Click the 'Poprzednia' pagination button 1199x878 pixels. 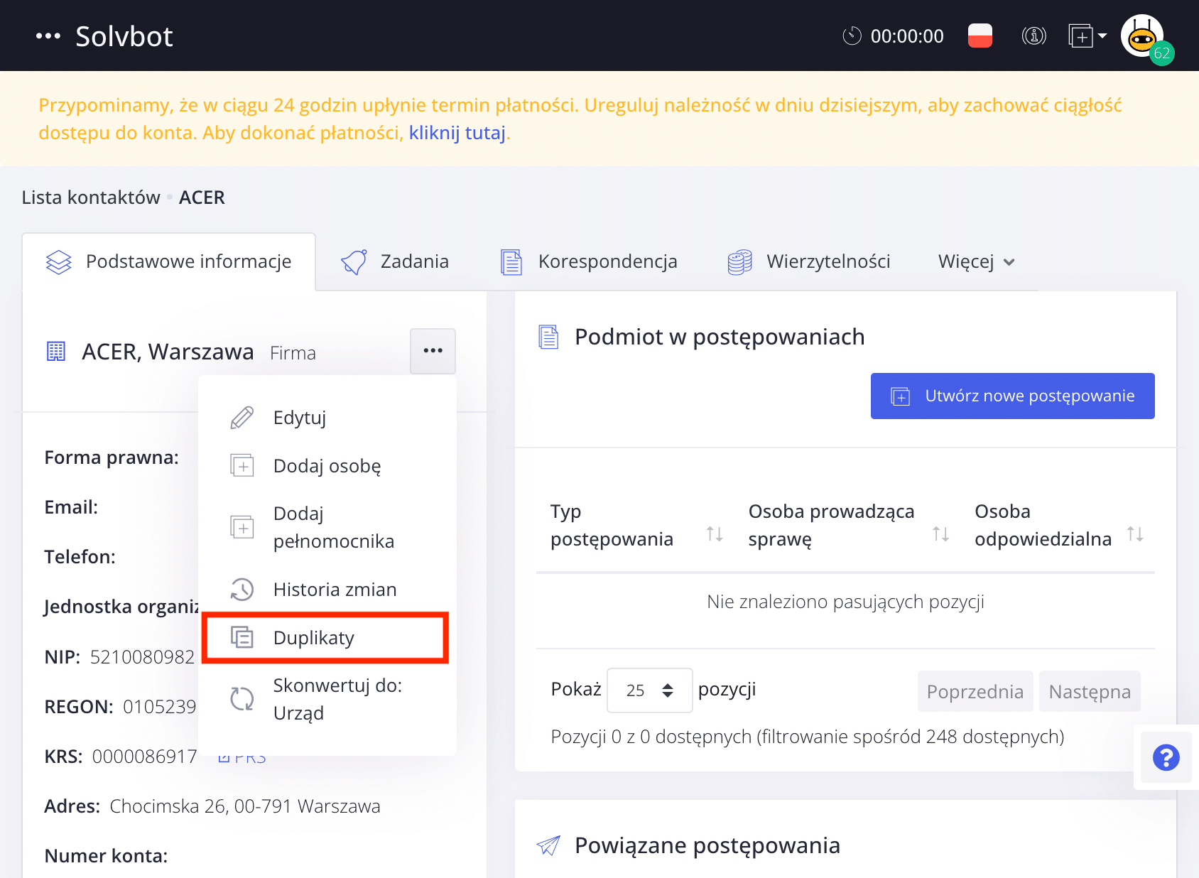[x=975, y=691]
